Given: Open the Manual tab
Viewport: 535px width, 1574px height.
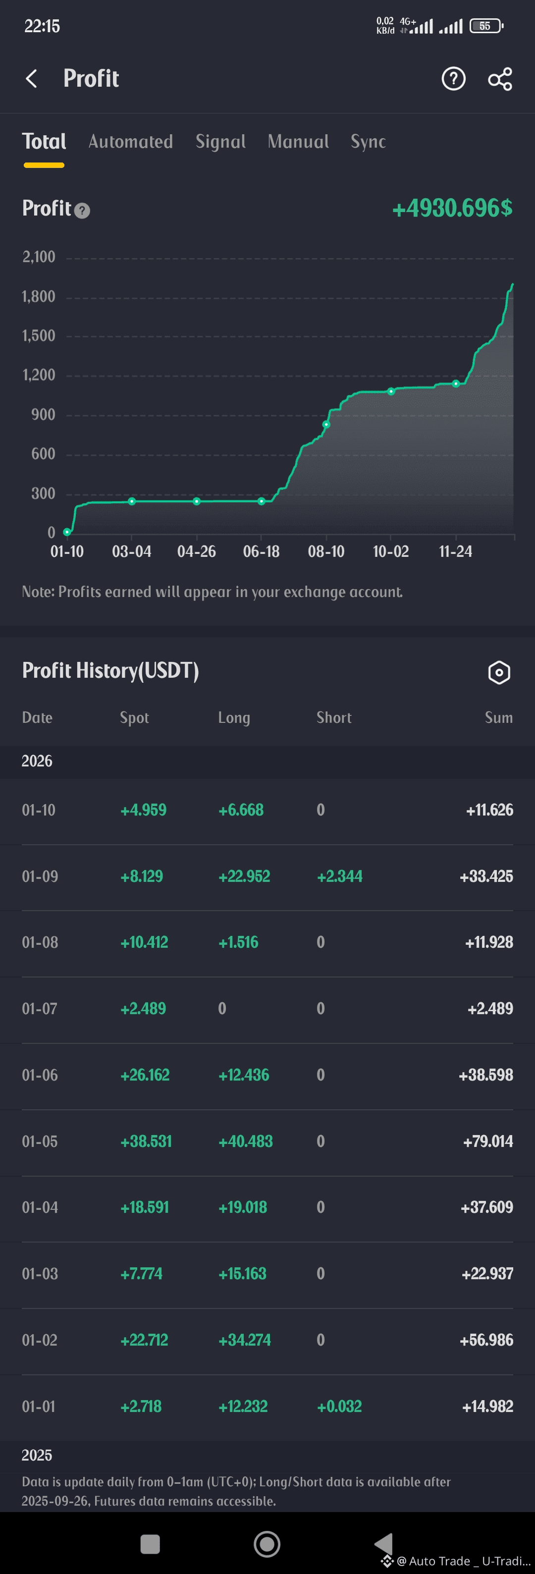Looking at the screenshot, I should (x=298, y=142).
